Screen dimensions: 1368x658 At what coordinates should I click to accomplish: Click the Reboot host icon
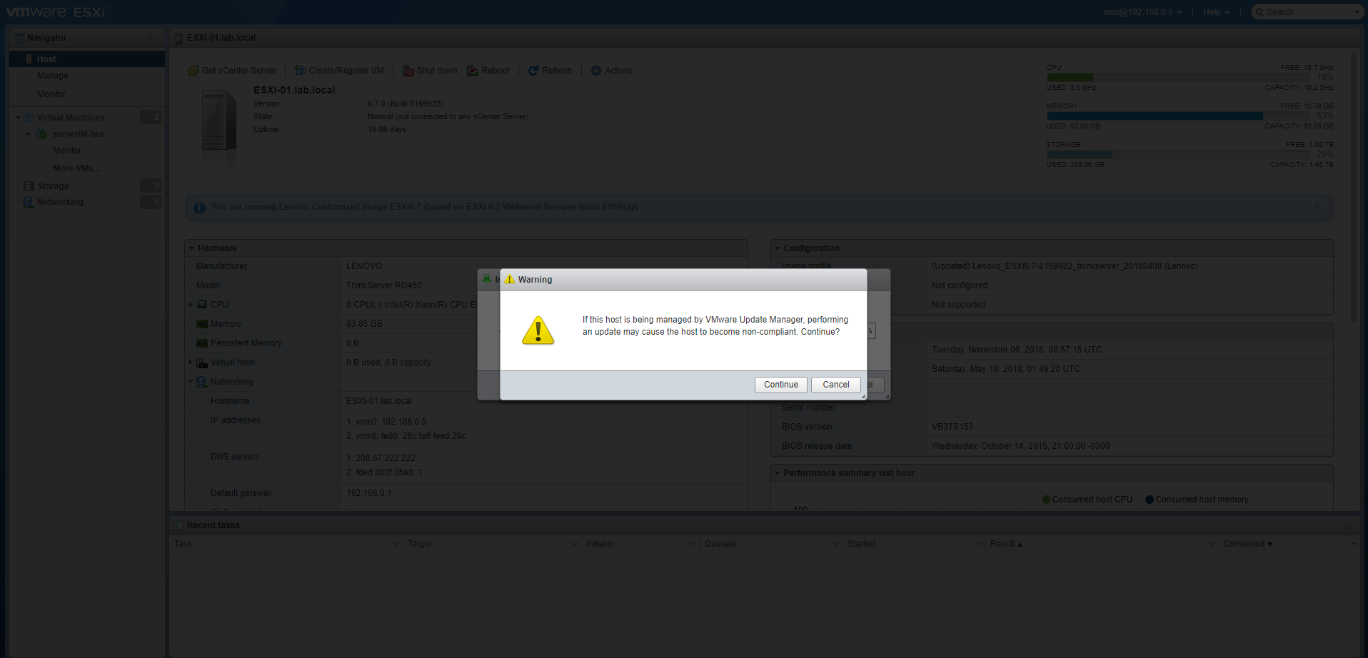coord(473,71)
